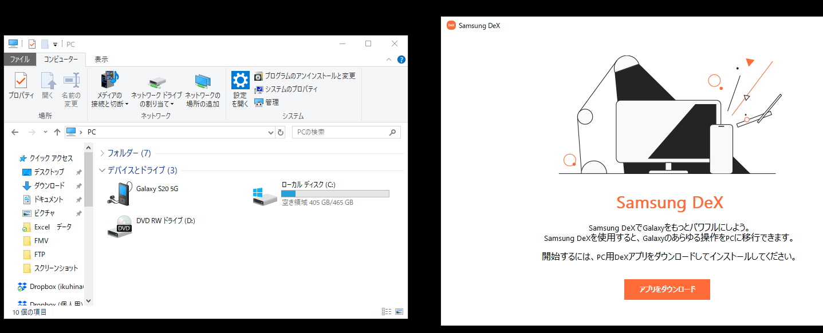Viewport: 823px width, 333px height.
Task: Open デスクトップ in navigation pane
Action: pyautogui.click(x=44, y=172)
